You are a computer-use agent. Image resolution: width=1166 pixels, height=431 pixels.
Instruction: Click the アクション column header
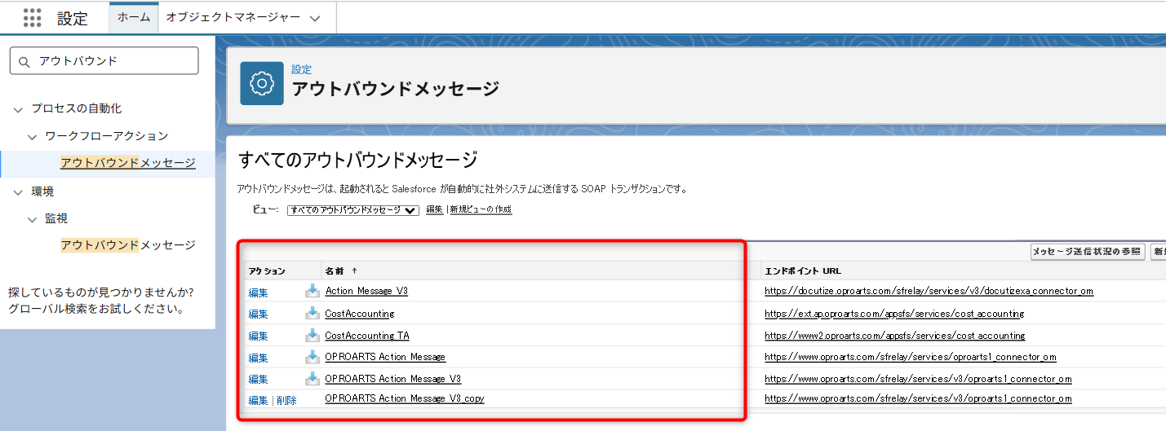(267, 270)
